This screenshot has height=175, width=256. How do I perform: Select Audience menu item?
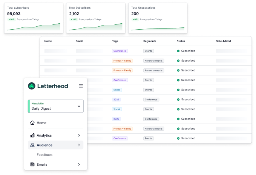click(x=56, y=145)
